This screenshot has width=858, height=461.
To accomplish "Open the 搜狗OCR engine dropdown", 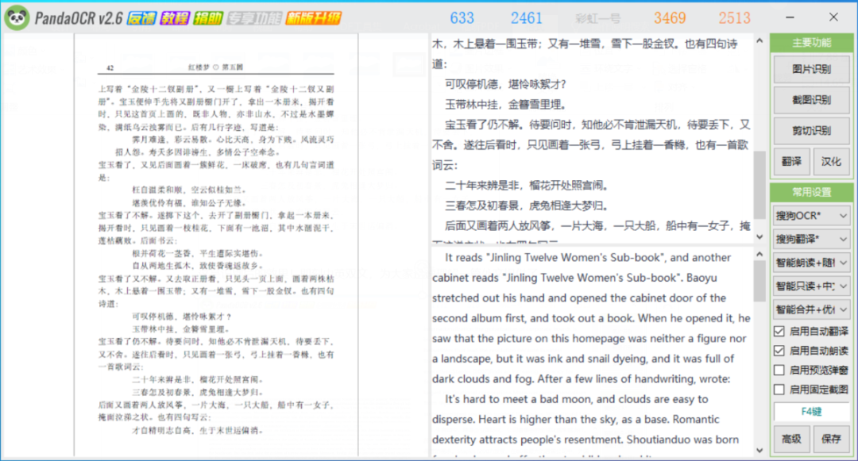I will click(x=811, y=216).
